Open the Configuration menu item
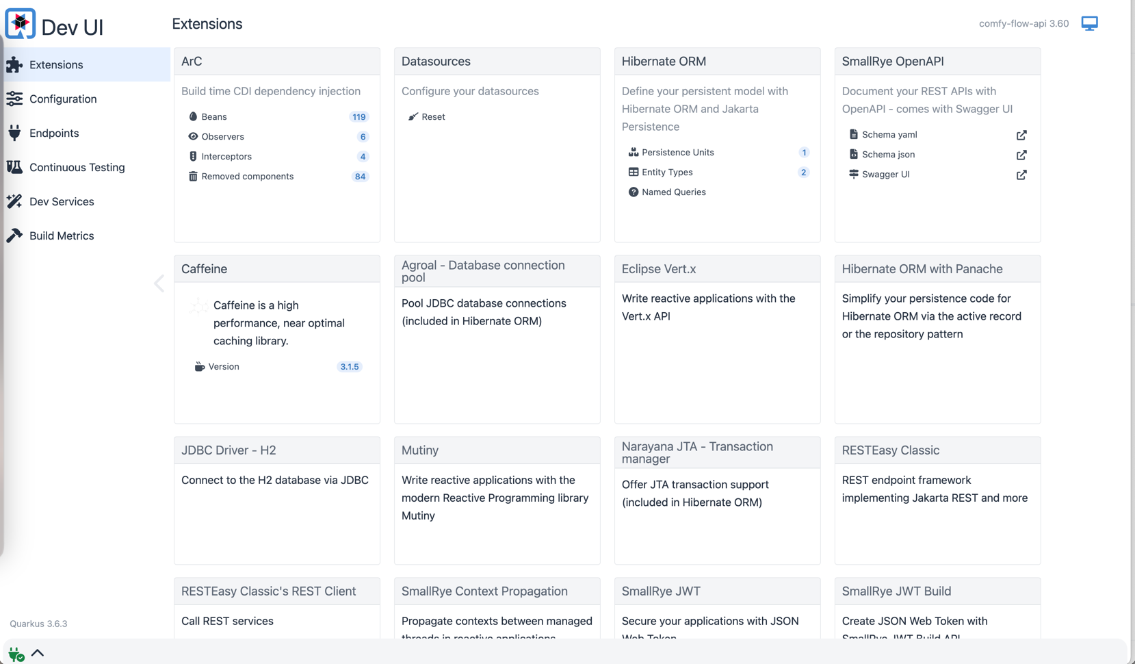This screenshot has width=1135, height=664. click(85, 99)
